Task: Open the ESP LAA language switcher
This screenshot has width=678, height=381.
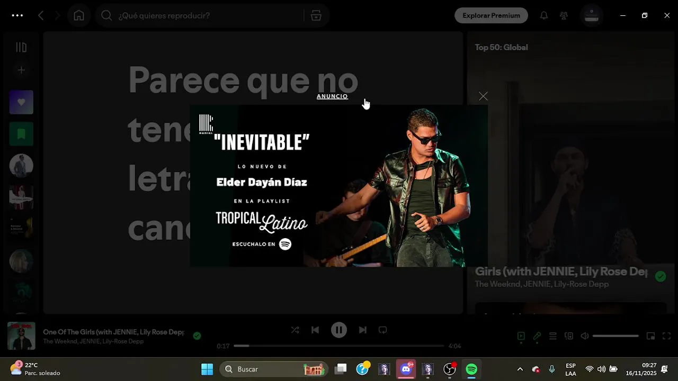Action: coord(570,369)
